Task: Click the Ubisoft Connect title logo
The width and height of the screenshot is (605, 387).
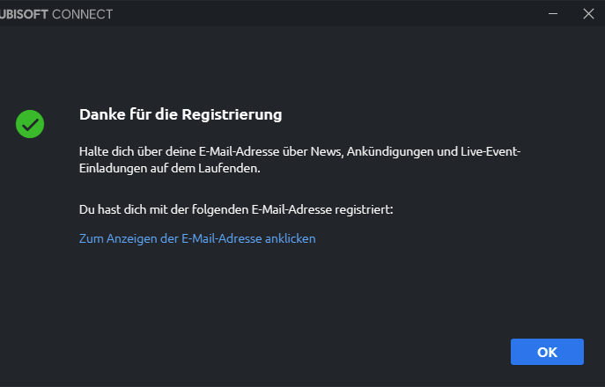Action: point(56,14)
